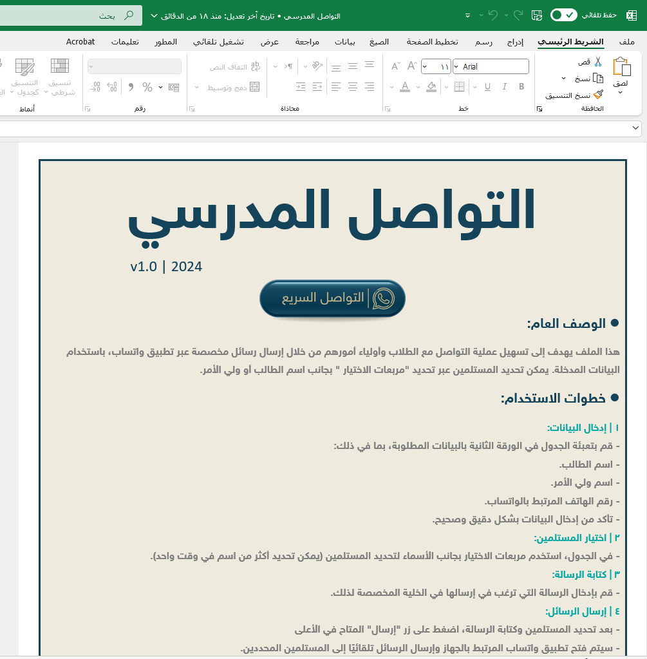Click the Save icon in title bar
Image resolution: width=647 pixels, height=659 pixels.
coord(537,15)
